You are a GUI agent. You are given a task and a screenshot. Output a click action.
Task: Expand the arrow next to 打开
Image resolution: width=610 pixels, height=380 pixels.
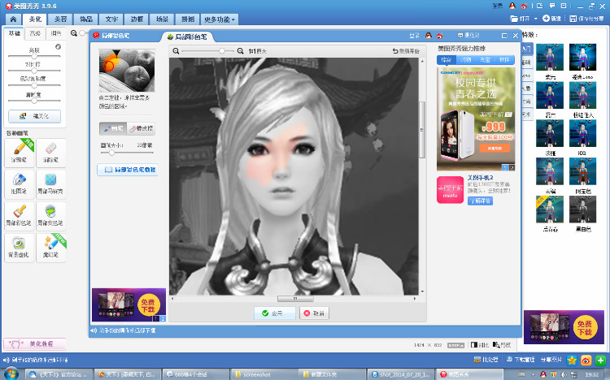536,19
